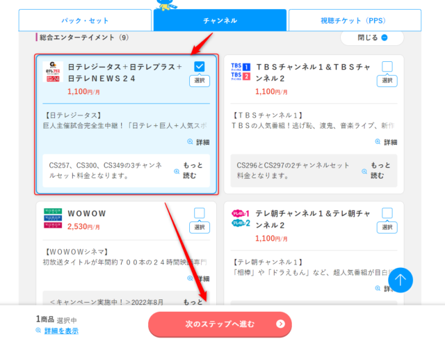
Task: Select the テレ朝チャンネル1&2 checkbox
Action: pos(387,213)
